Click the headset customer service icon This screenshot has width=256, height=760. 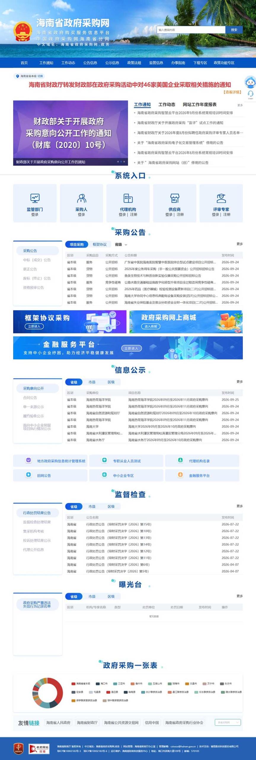click(250, 94)
